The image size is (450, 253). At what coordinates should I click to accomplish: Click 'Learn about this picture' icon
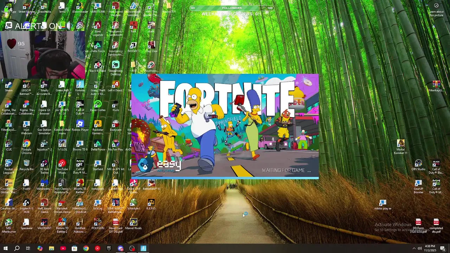(x=436, y=9)
